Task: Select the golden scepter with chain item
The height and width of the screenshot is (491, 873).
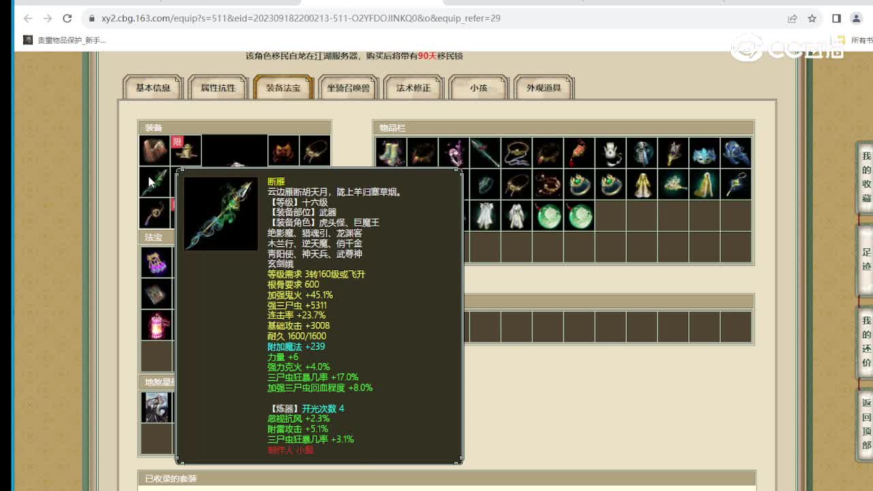Action: click(736, 184)
